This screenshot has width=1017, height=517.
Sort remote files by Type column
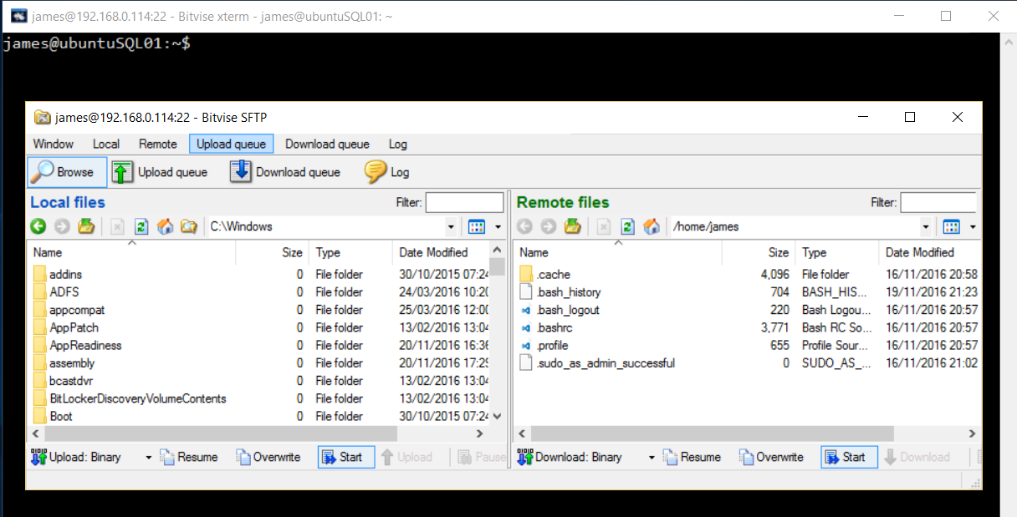(x=836, y=252)
